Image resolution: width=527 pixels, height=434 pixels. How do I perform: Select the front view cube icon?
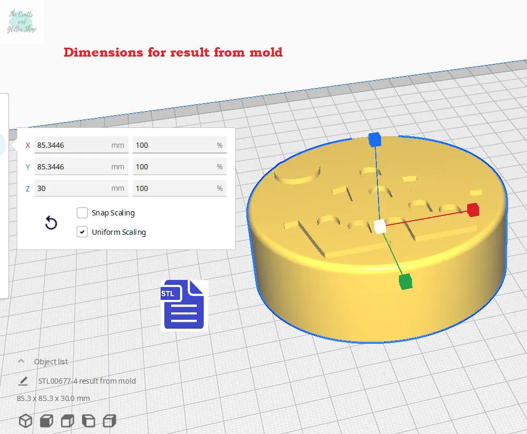[x=47, y=420]
